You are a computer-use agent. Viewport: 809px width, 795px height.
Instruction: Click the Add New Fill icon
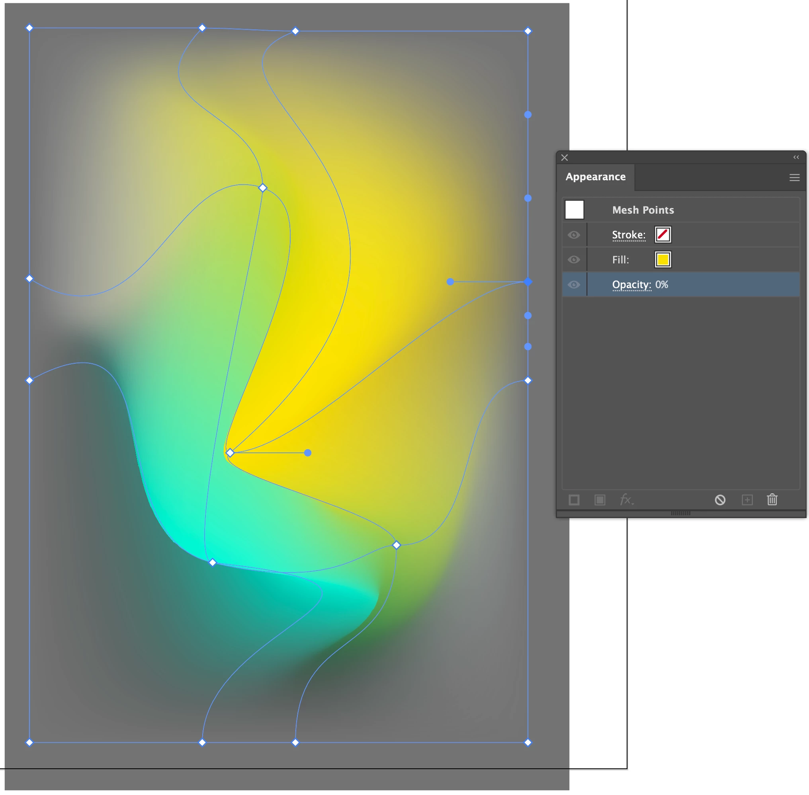(600, 500)
